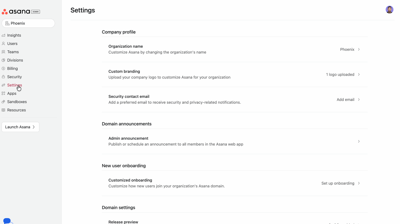Image resolution: width=400 pixels, height=224 pixels.
Task: Go to Security in the sidebar
Action: 14,77
